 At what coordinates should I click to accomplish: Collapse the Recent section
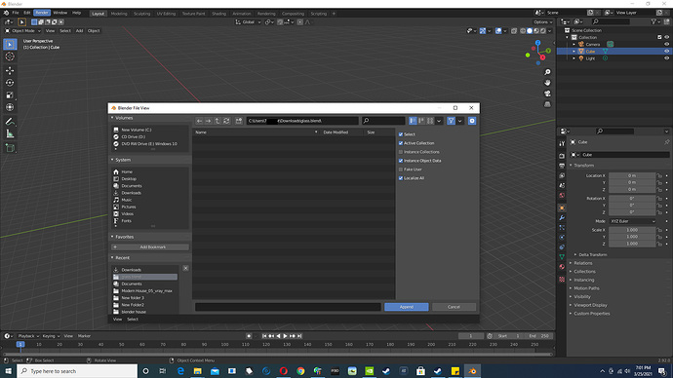121,258
